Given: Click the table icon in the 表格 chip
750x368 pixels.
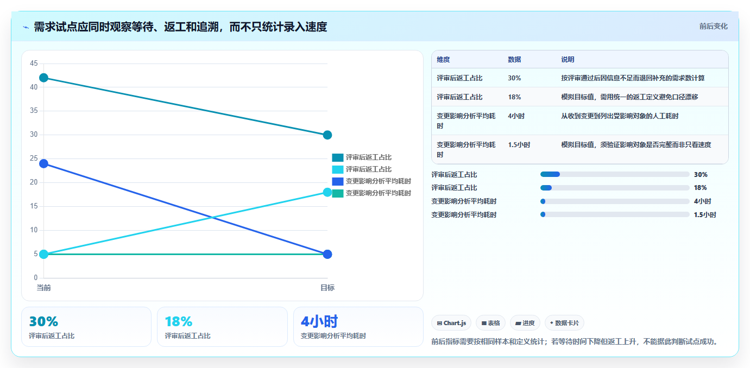Looking at the screenshot, I should 484,323.
